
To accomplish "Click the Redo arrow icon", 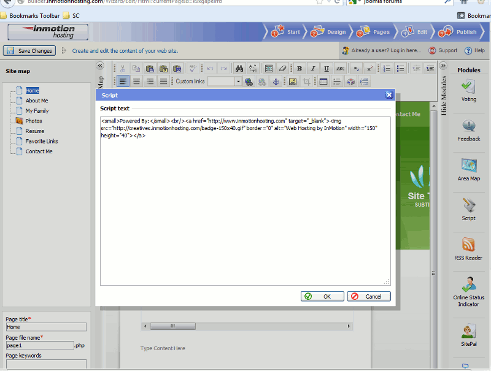I will point(223,69).
